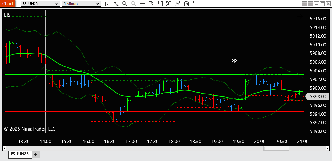Screen dimensions: 332x161
Task: Select the PP pivot label
Action: [234, 61]
